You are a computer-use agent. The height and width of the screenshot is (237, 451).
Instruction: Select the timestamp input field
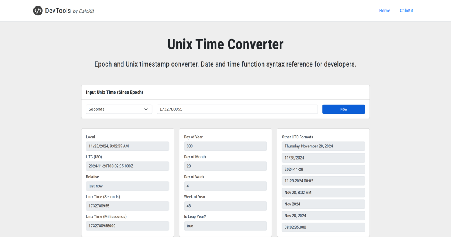coord(237,109)
